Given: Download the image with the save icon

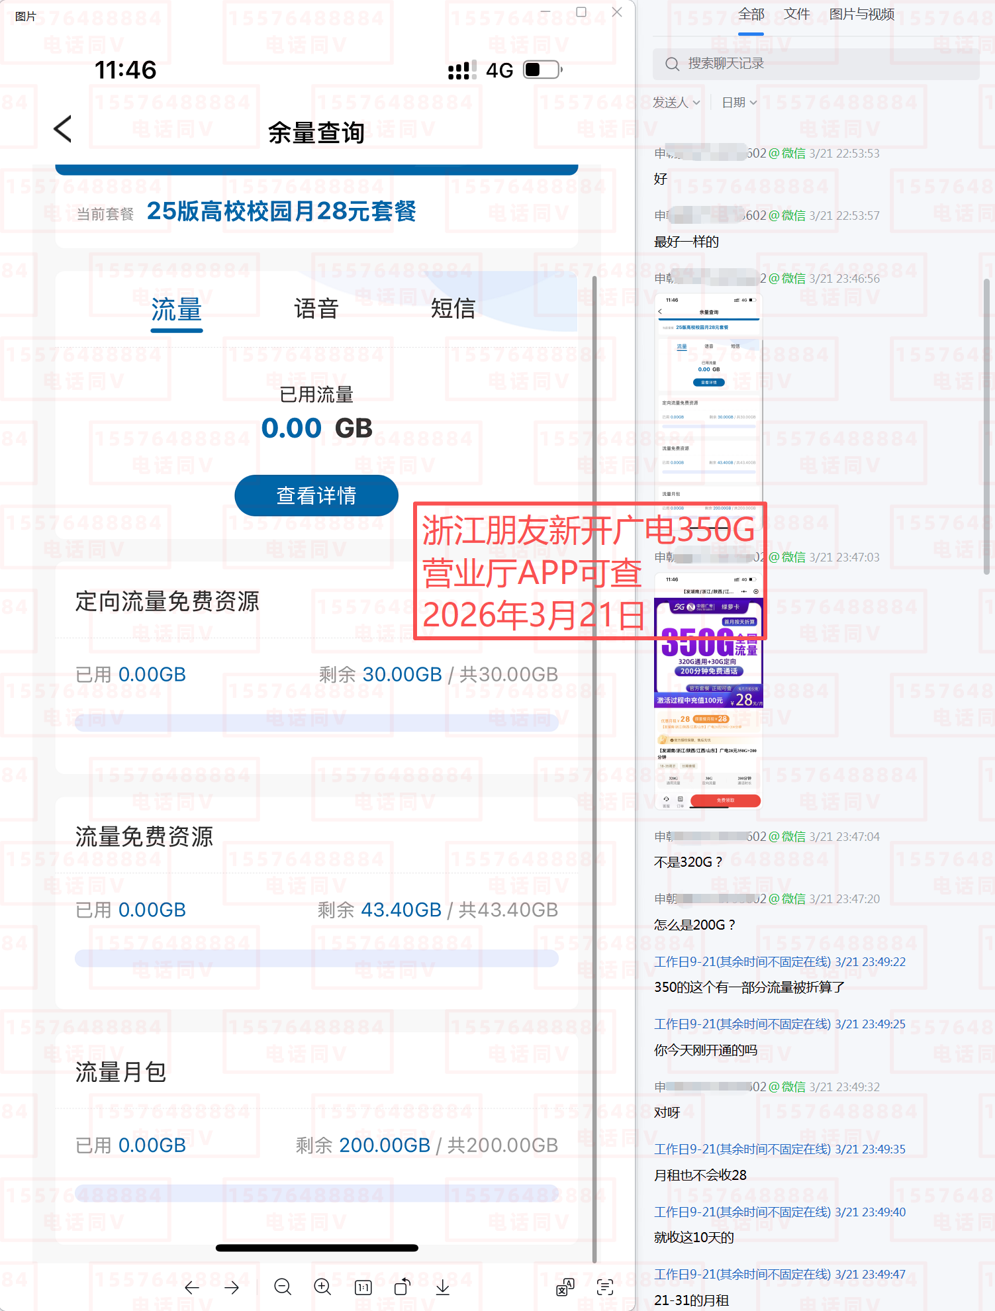Looking at the screenshot, I should tap(443, 1287).
